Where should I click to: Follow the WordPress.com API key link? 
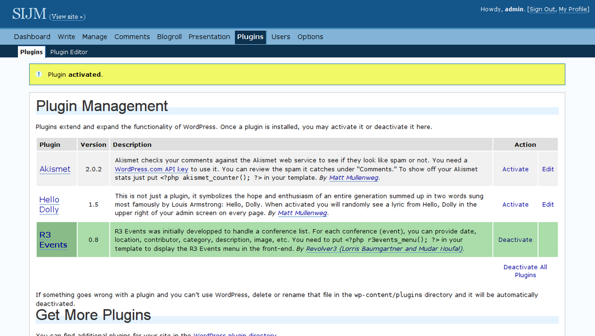(x=151, y=169)
